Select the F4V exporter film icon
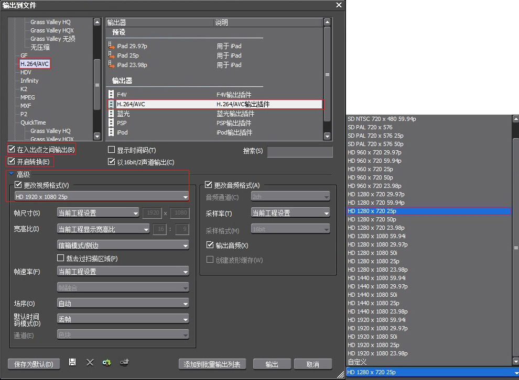The width and height of the screenshot is (519, 380). click(111, 95)
